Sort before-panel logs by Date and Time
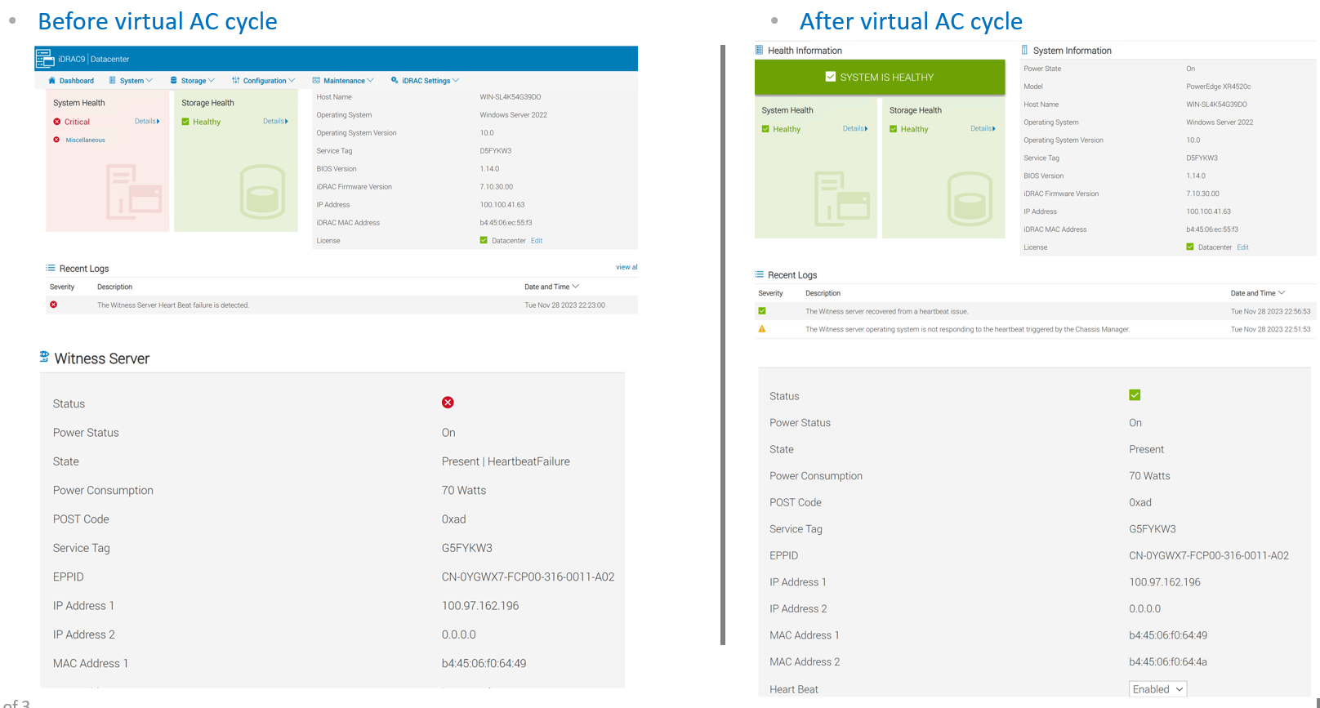Viewport: 1320px width, 708px height. point(551,287)
